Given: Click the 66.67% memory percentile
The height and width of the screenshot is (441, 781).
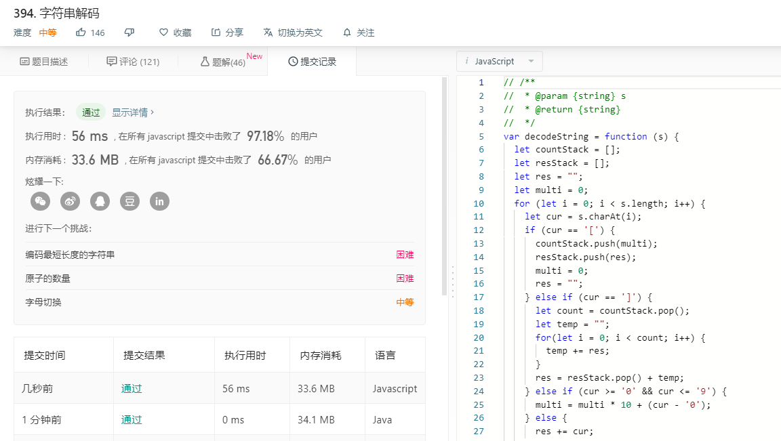Looking at the screenshot, I should click(x=277, y=160).
